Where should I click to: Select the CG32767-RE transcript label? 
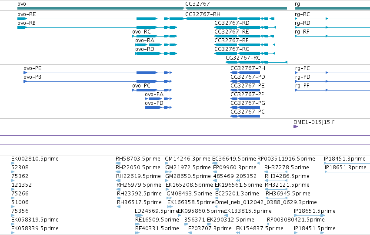tap(231, 32)
